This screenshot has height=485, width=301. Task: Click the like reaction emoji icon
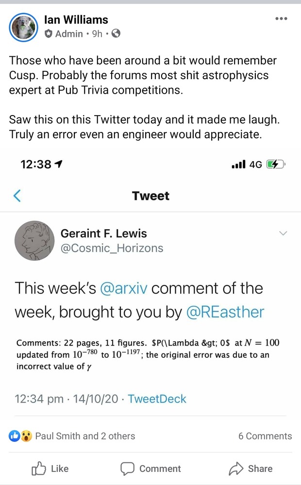15,436
